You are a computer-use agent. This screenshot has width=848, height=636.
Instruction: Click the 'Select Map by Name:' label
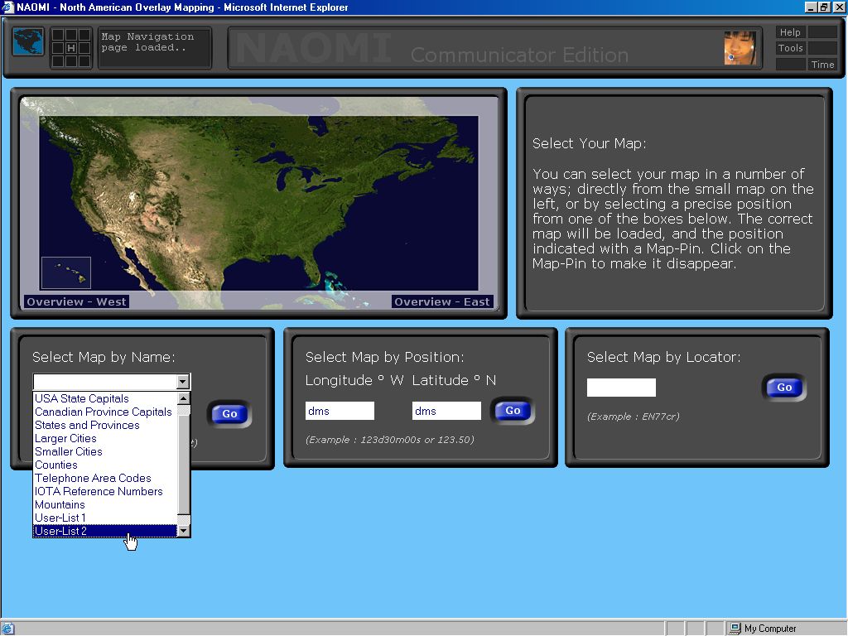click(x=104, y=357)
